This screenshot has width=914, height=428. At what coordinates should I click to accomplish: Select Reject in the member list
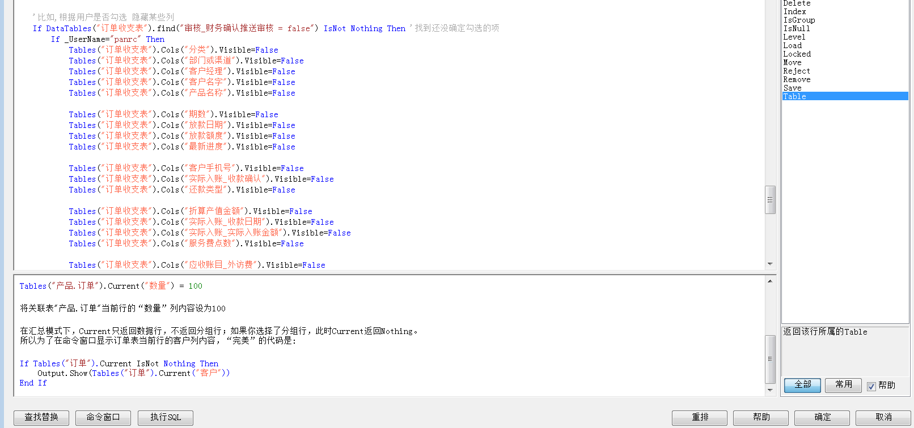pyautogui.click(x=796, y=71)
